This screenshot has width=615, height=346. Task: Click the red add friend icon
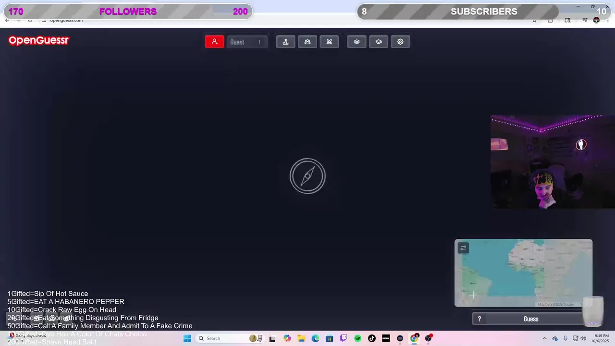215,42
